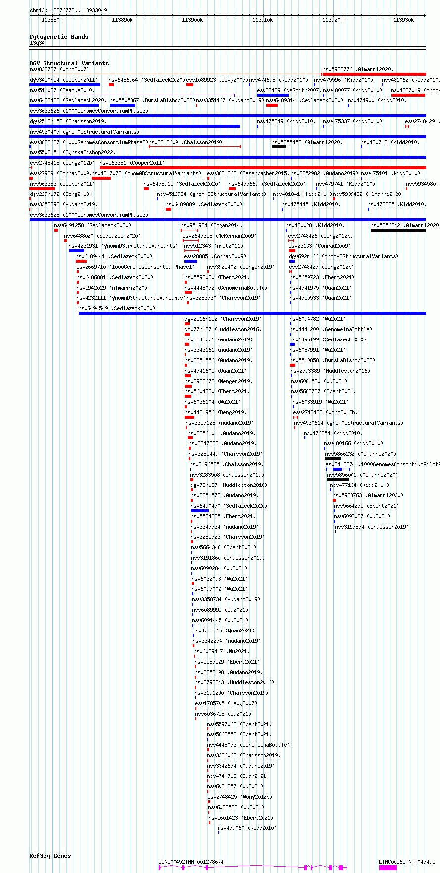Open esv2669710 (1000GenomesConsortiumPhase1) label
Screen dimensions: 440x873
click(x=135, y=267)
